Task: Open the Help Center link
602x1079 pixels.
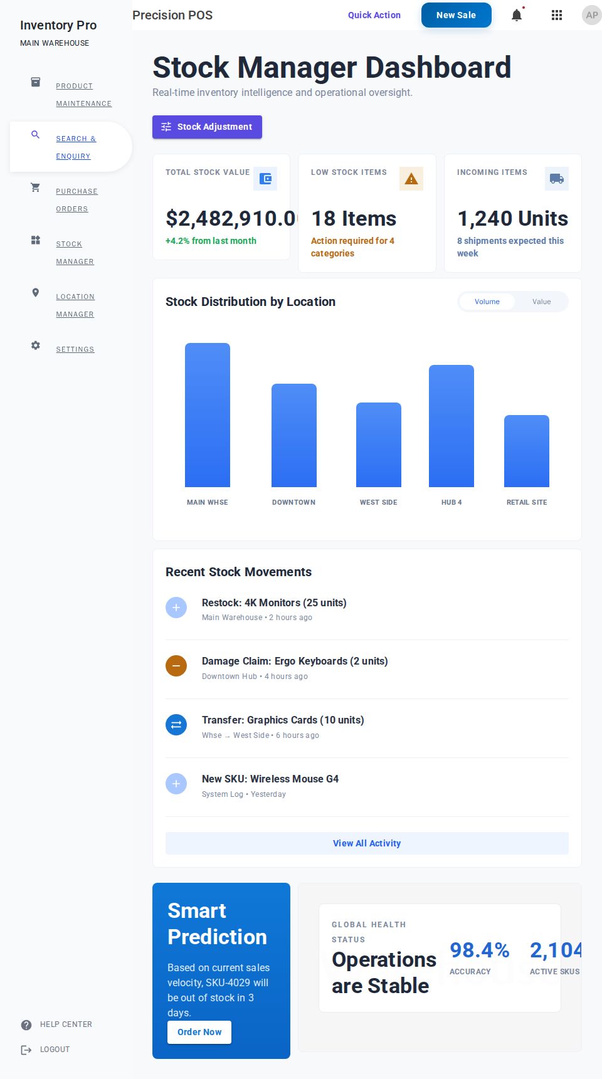Action: tap(66, 1024)
